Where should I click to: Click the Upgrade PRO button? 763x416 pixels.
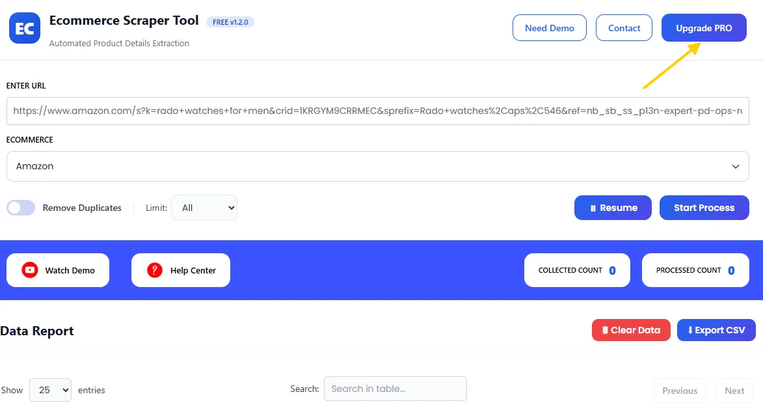[x=703, y=27]
